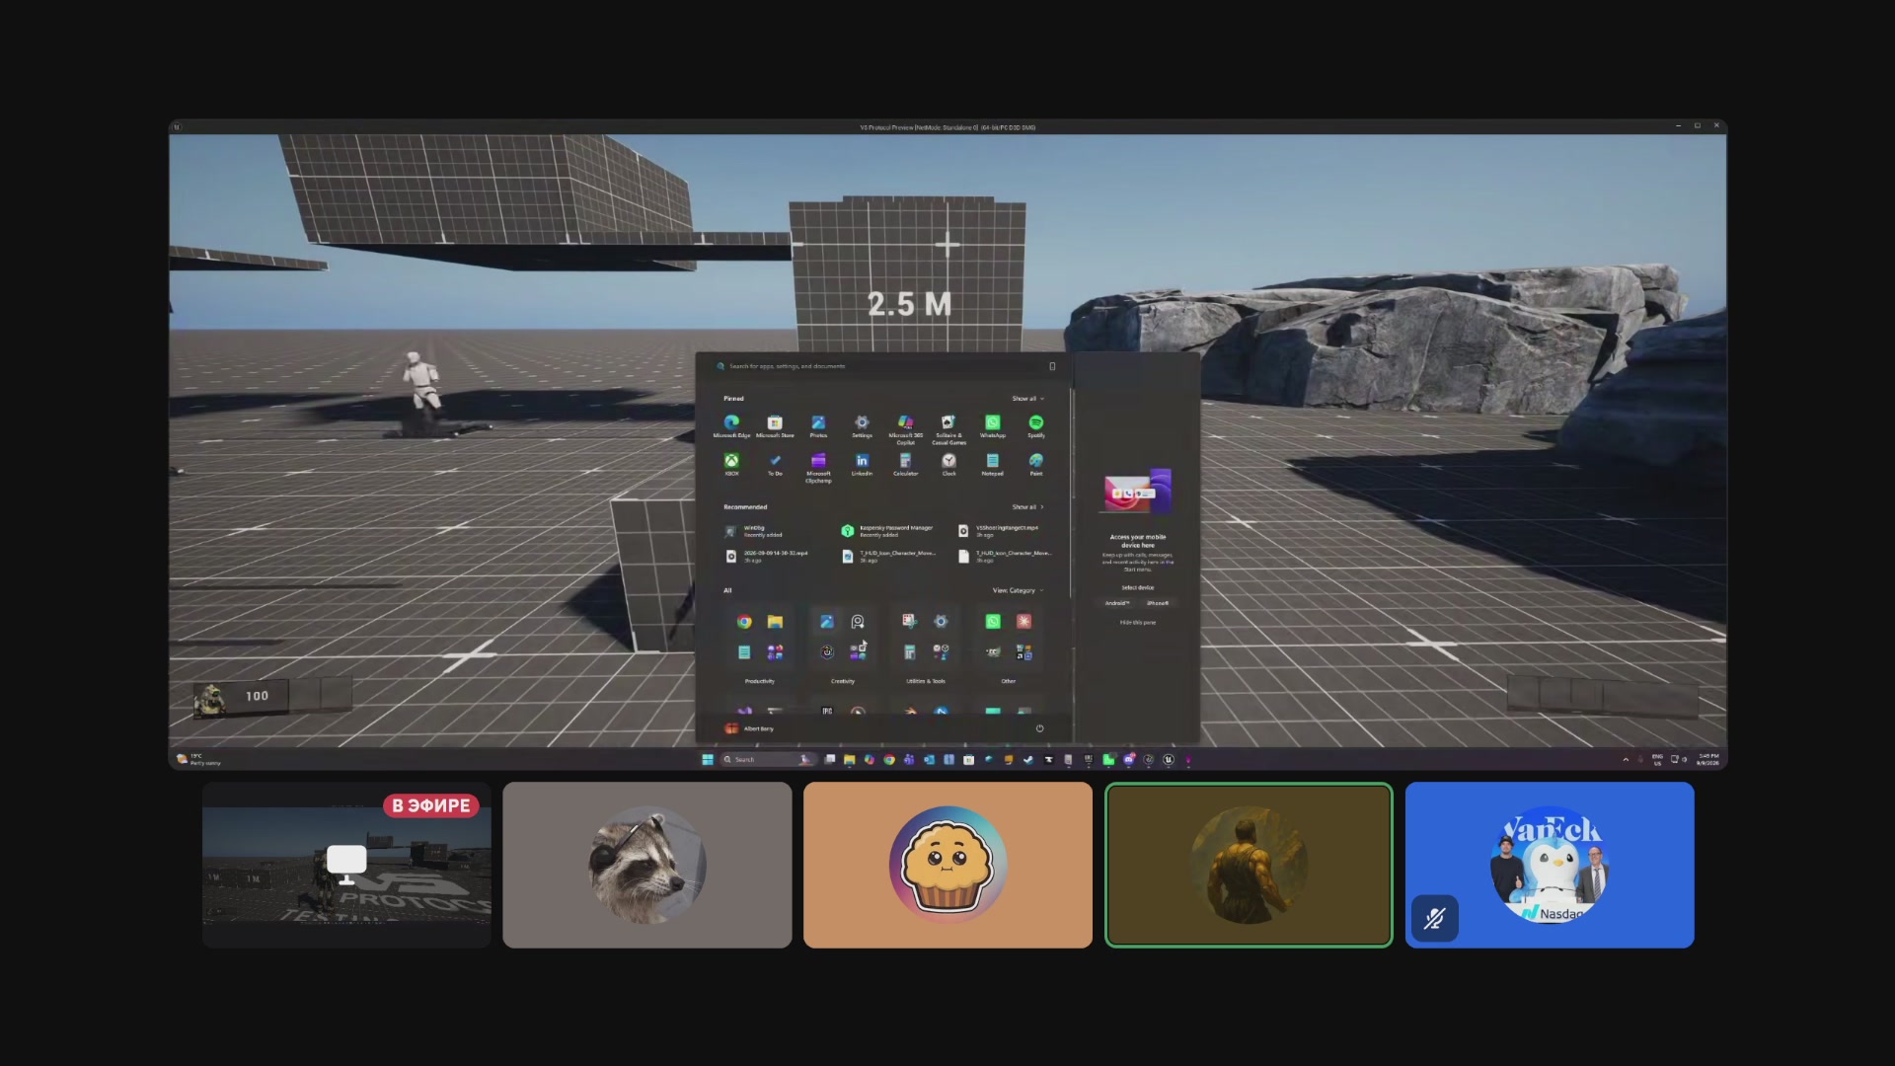Viewport: 1895px width, 1066px height.
Task: Open Microsoft Clipchamp
Action: click(818, 467)
